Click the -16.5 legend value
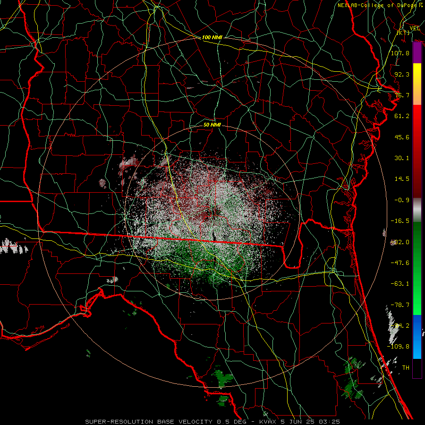Screen dimensions: 425x425 [x=400, y=221]
